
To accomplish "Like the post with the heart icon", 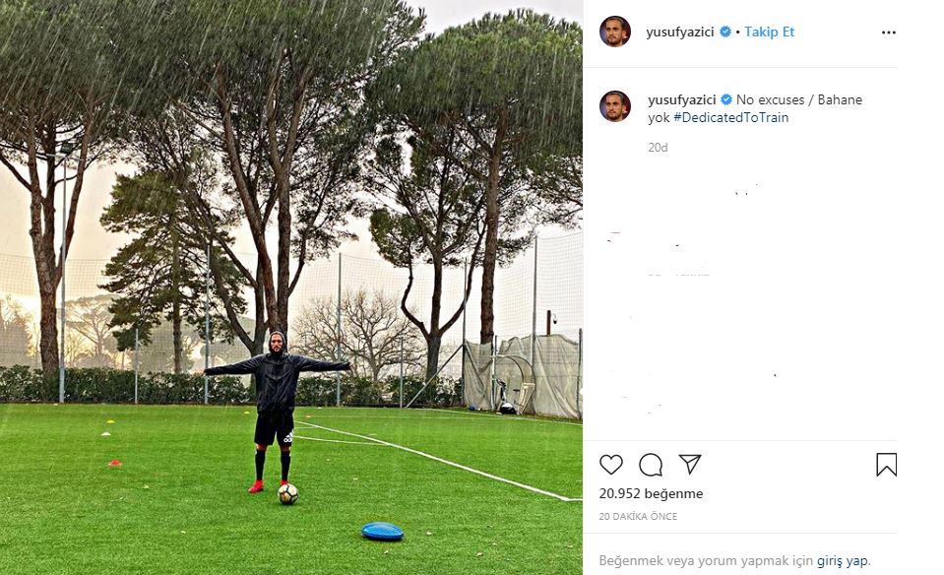I will coord(611,465).
